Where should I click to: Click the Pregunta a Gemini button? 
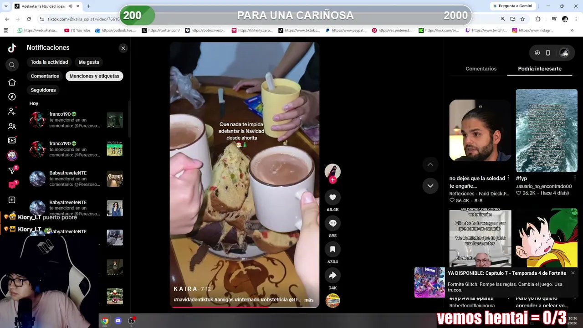point(512,6)
